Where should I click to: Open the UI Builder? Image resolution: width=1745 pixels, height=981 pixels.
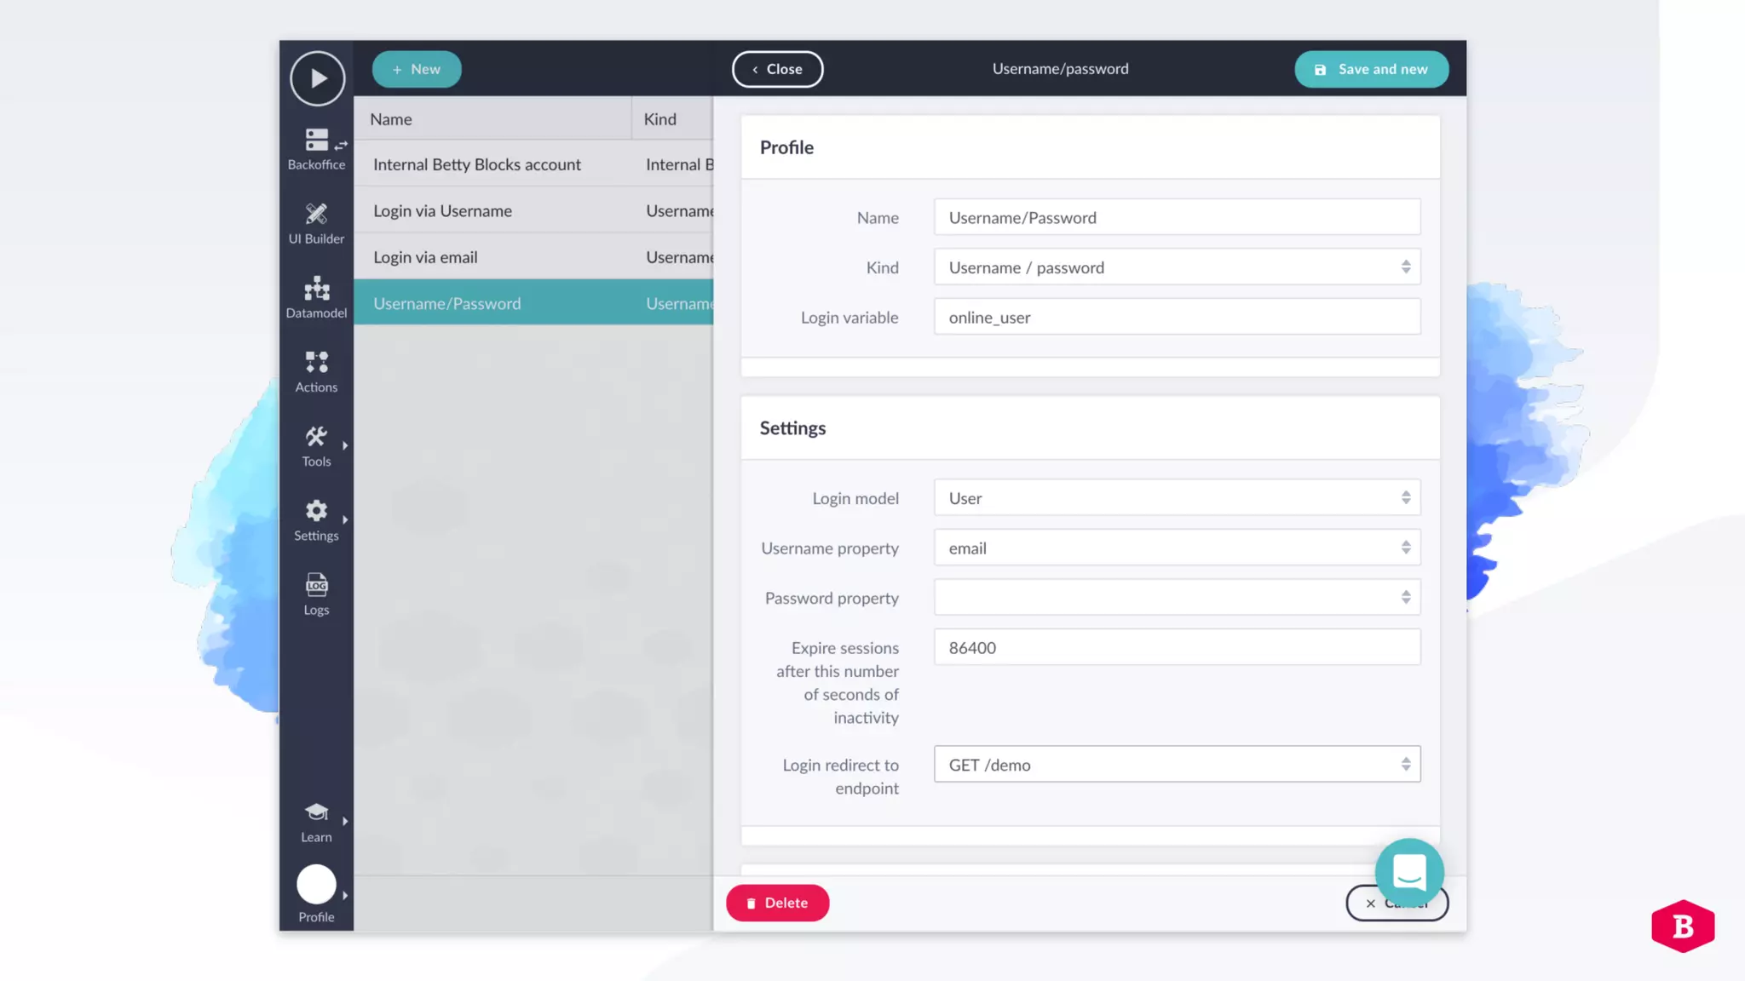point(316,223)
